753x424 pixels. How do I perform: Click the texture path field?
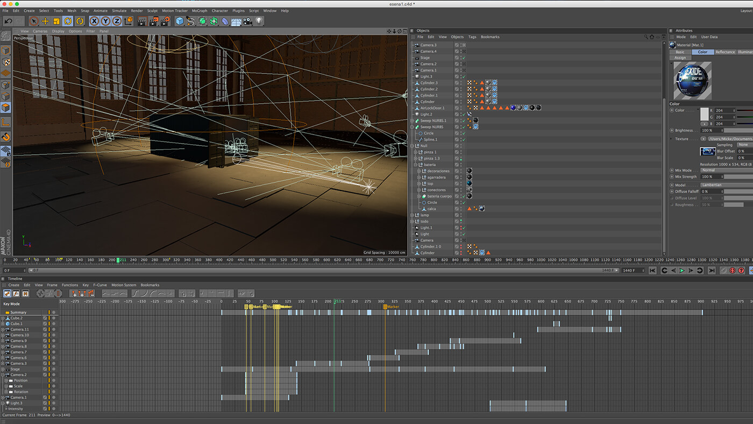730,139
